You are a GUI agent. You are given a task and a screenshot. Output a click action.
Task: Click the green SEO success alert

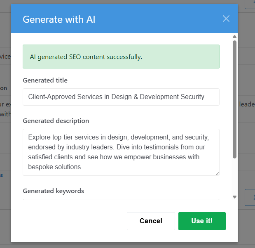click(121, 57)
